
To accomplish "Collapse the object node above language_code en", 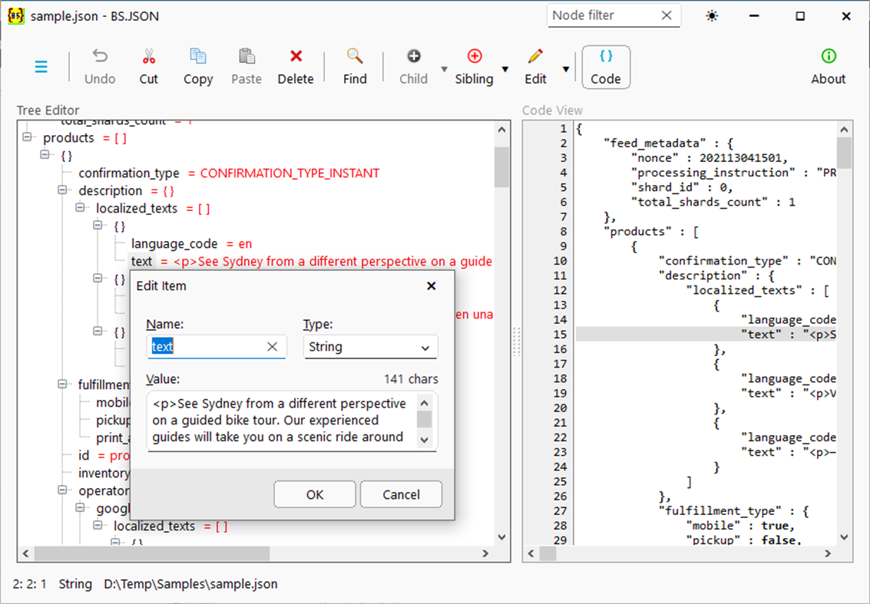I will click(x=98, y=225).
